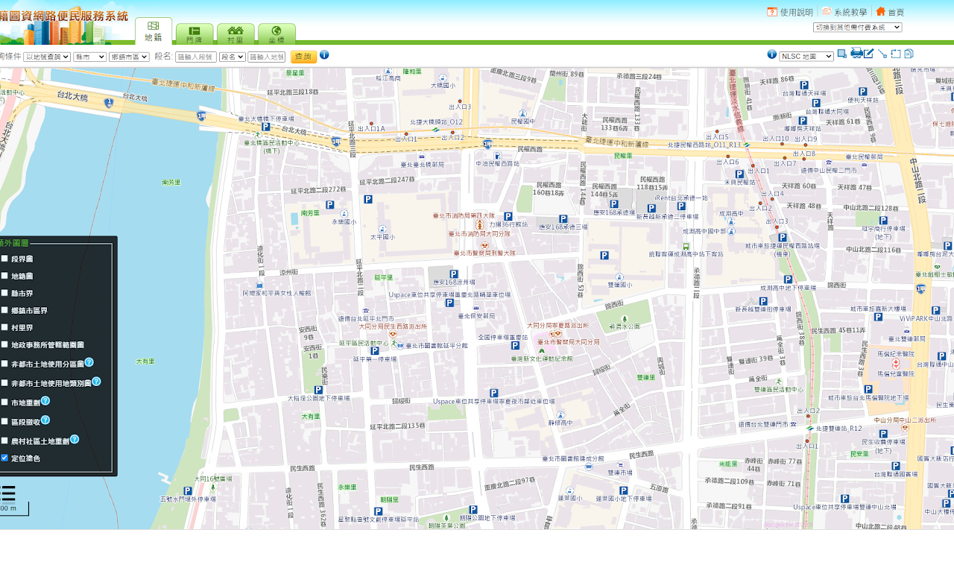The image size is (954, 562).
Task: Click the copy documents icon
Action: 909,54
